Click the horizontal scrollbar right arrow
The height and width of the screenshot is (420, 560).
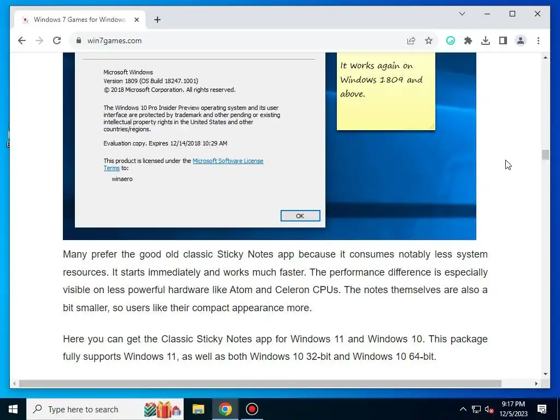536,383
